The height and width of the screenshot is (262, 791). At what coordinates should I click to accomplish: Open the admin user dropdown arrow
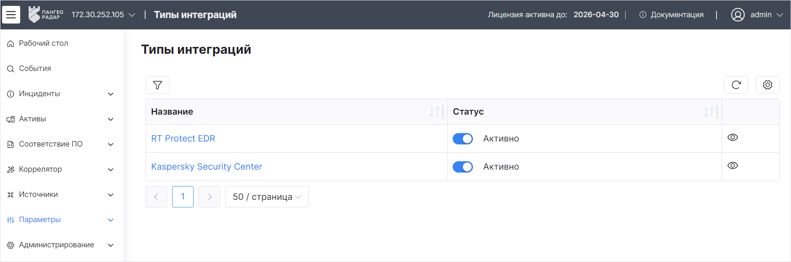click(780, 15)
